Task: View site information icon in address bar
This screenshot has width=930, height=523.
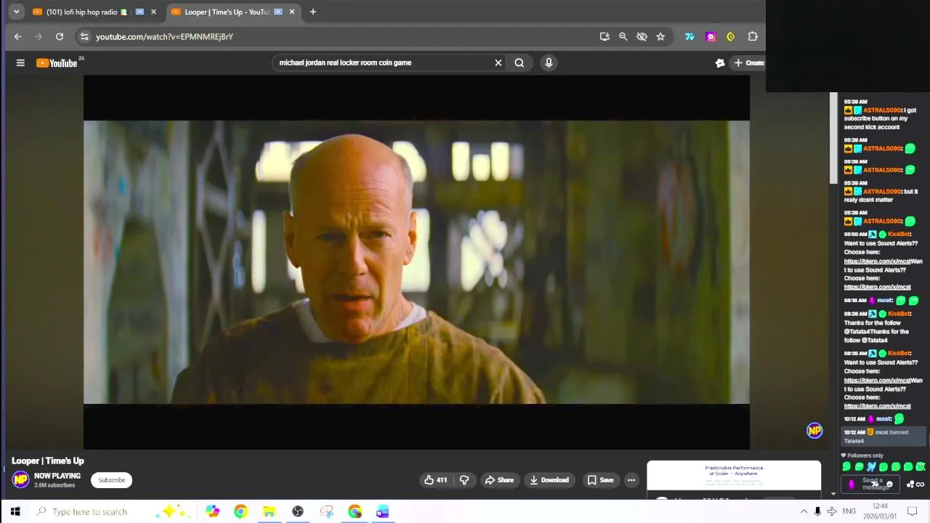Action: (x=84, y=36)
